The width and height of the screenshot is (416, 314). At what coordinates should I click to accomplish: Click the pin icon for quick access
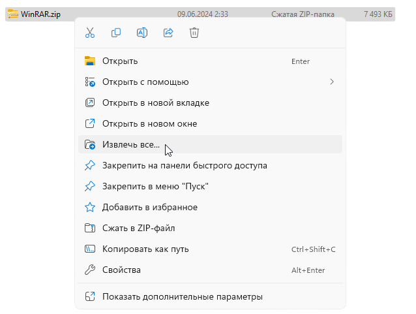[x=90, y=166]
